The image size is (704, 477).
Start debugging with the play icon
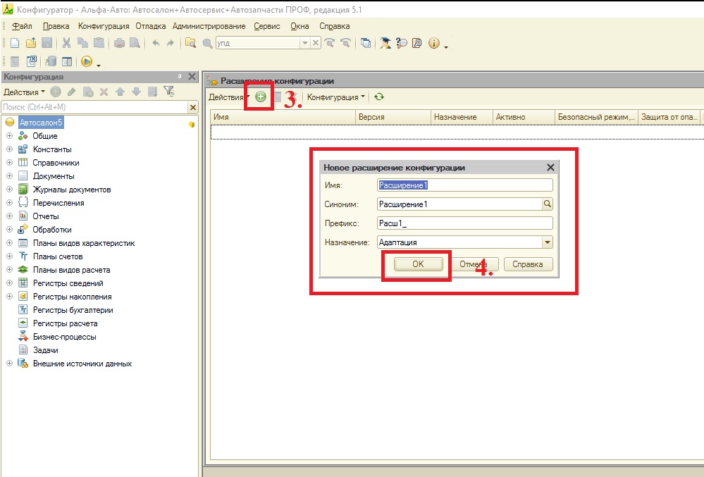[x=87, y=62]
